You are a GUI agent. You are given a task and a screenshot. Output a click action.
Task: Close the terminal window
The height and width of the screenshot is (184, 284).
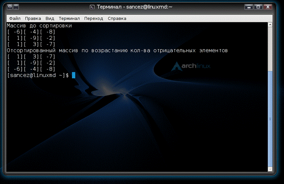tap(268, 7)
